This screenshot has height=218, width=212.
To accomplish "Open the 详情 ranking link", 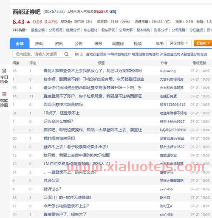I will [113, 12].
